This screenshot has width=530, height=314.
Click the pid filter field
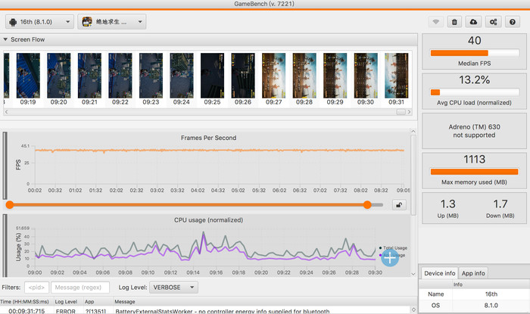[x=36, y=288]
